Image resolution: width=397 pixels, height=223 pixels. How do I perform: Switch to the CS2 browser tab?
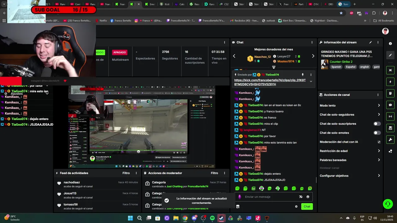[x=224, y=4]
